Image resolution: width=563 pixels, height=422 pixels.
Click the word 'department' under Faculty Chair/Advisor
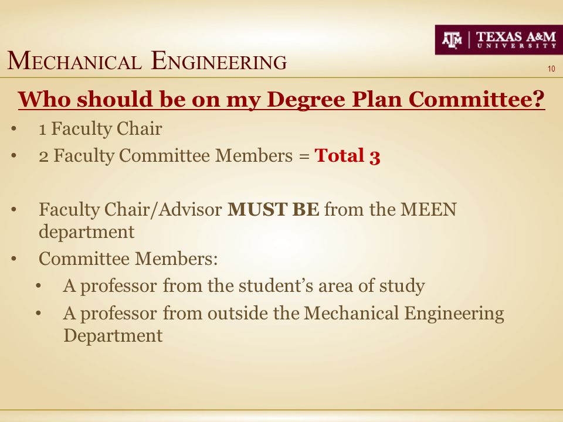87,232
